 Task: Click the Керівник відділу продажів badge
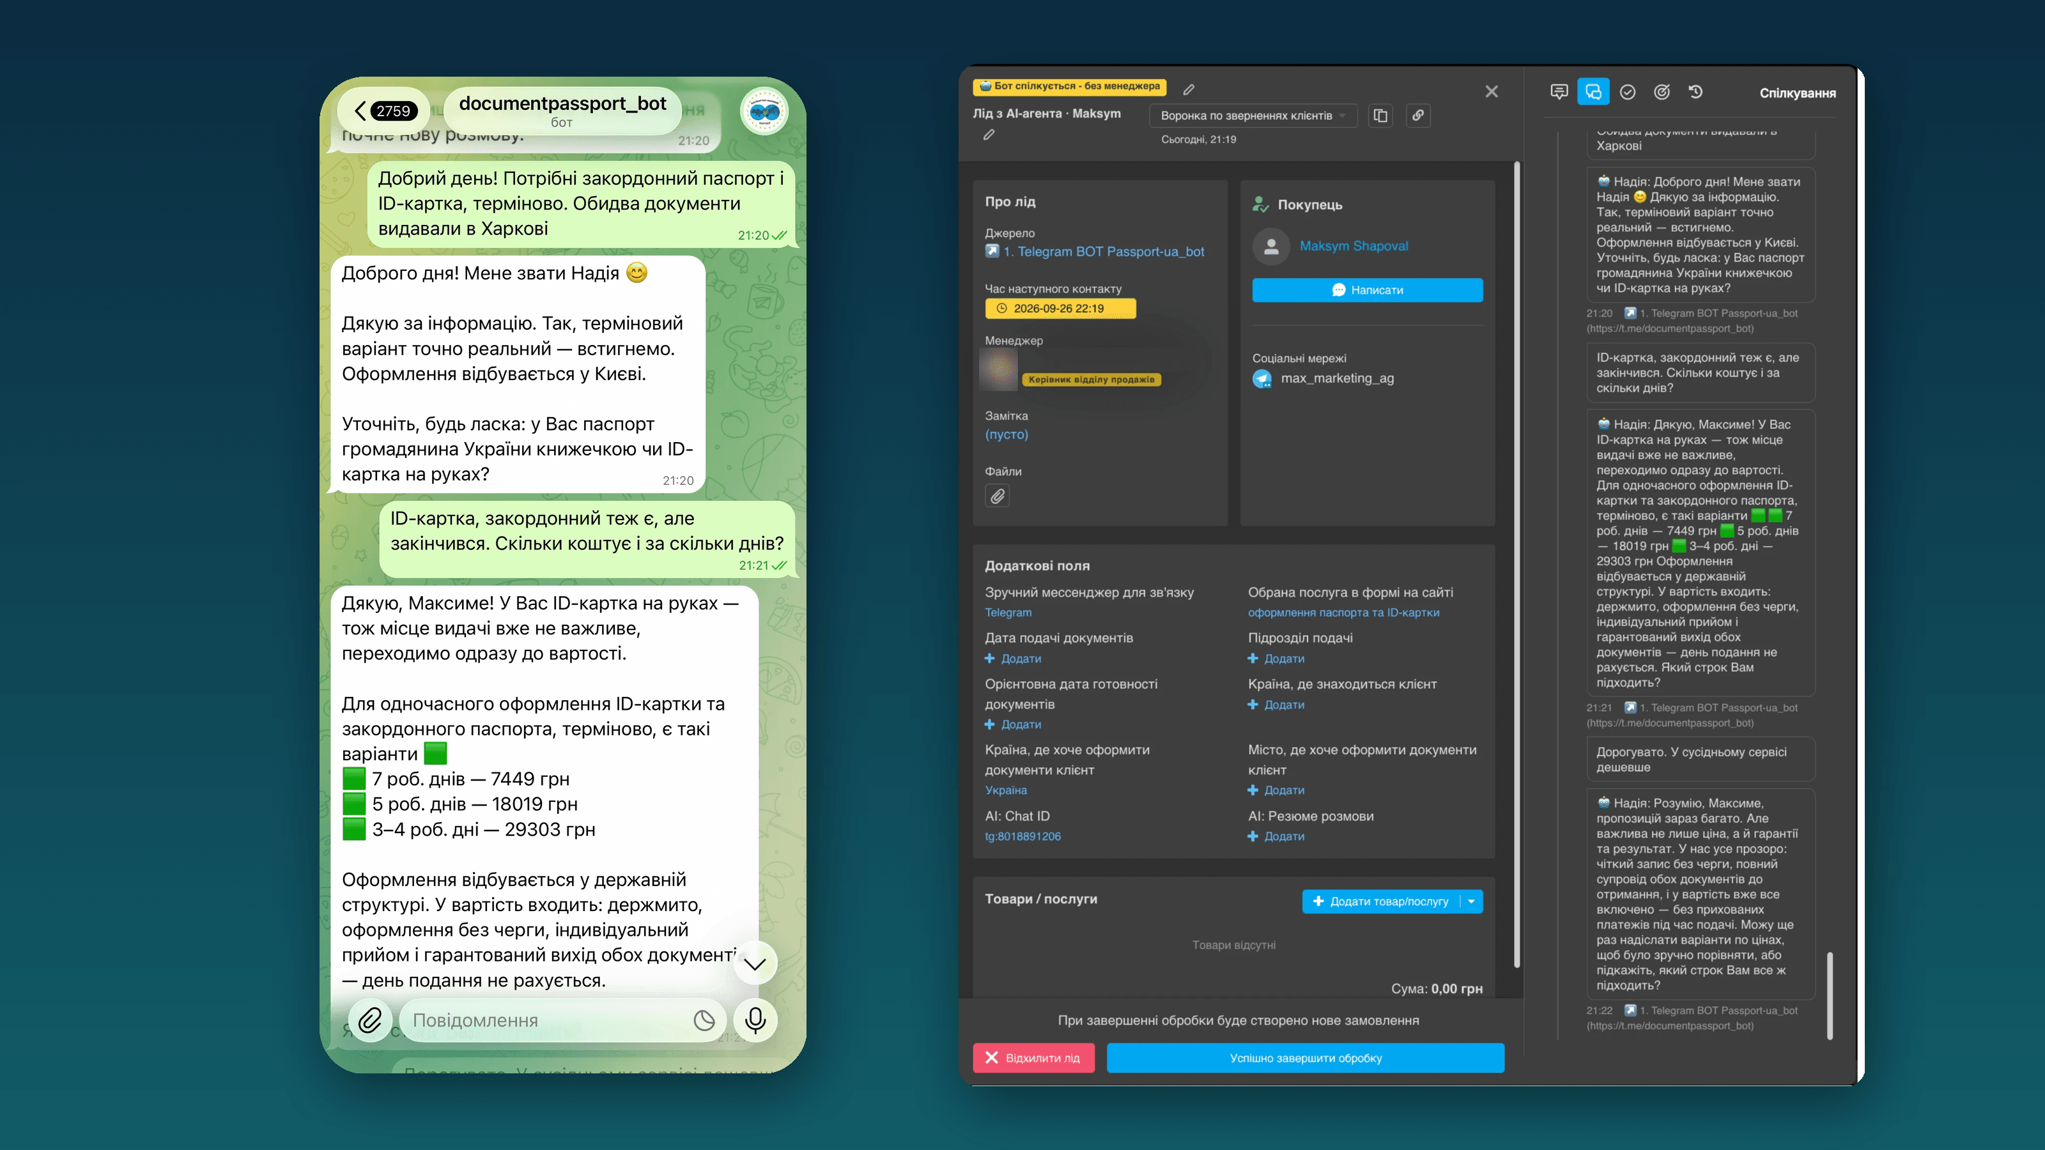point(1091,379)
